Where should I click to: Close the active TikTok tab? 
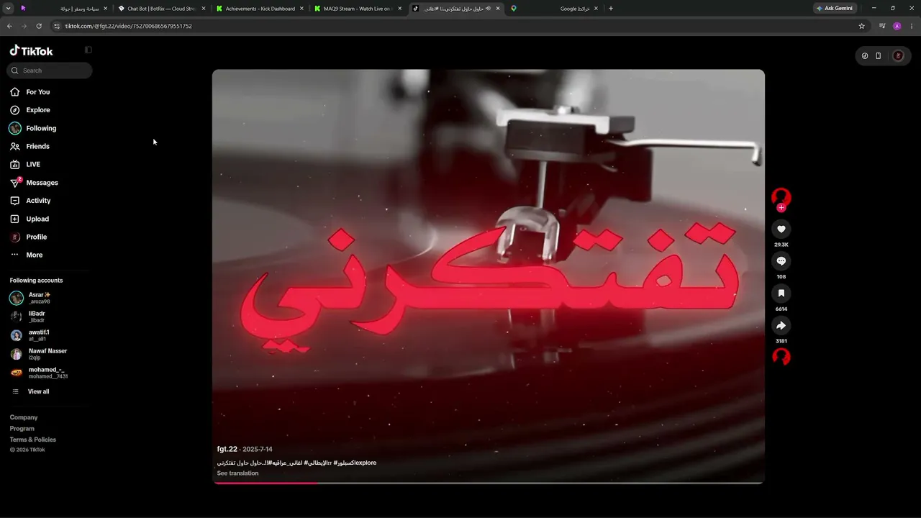click(x=498, y=9)
